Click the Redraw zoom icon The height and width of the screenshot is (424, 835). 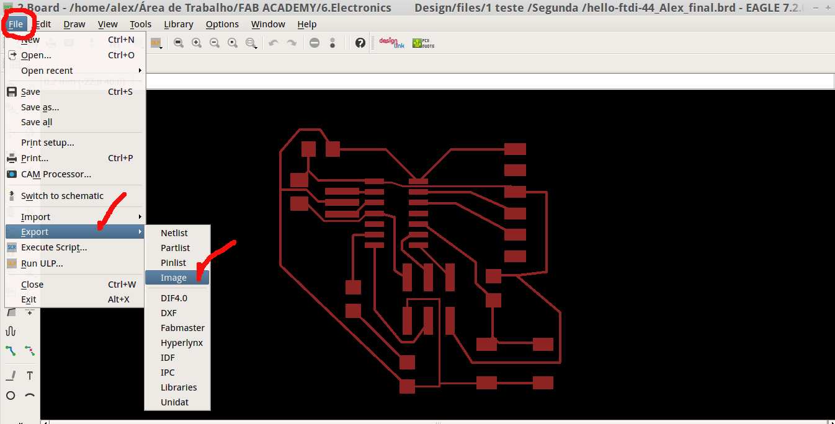(233, 43)
